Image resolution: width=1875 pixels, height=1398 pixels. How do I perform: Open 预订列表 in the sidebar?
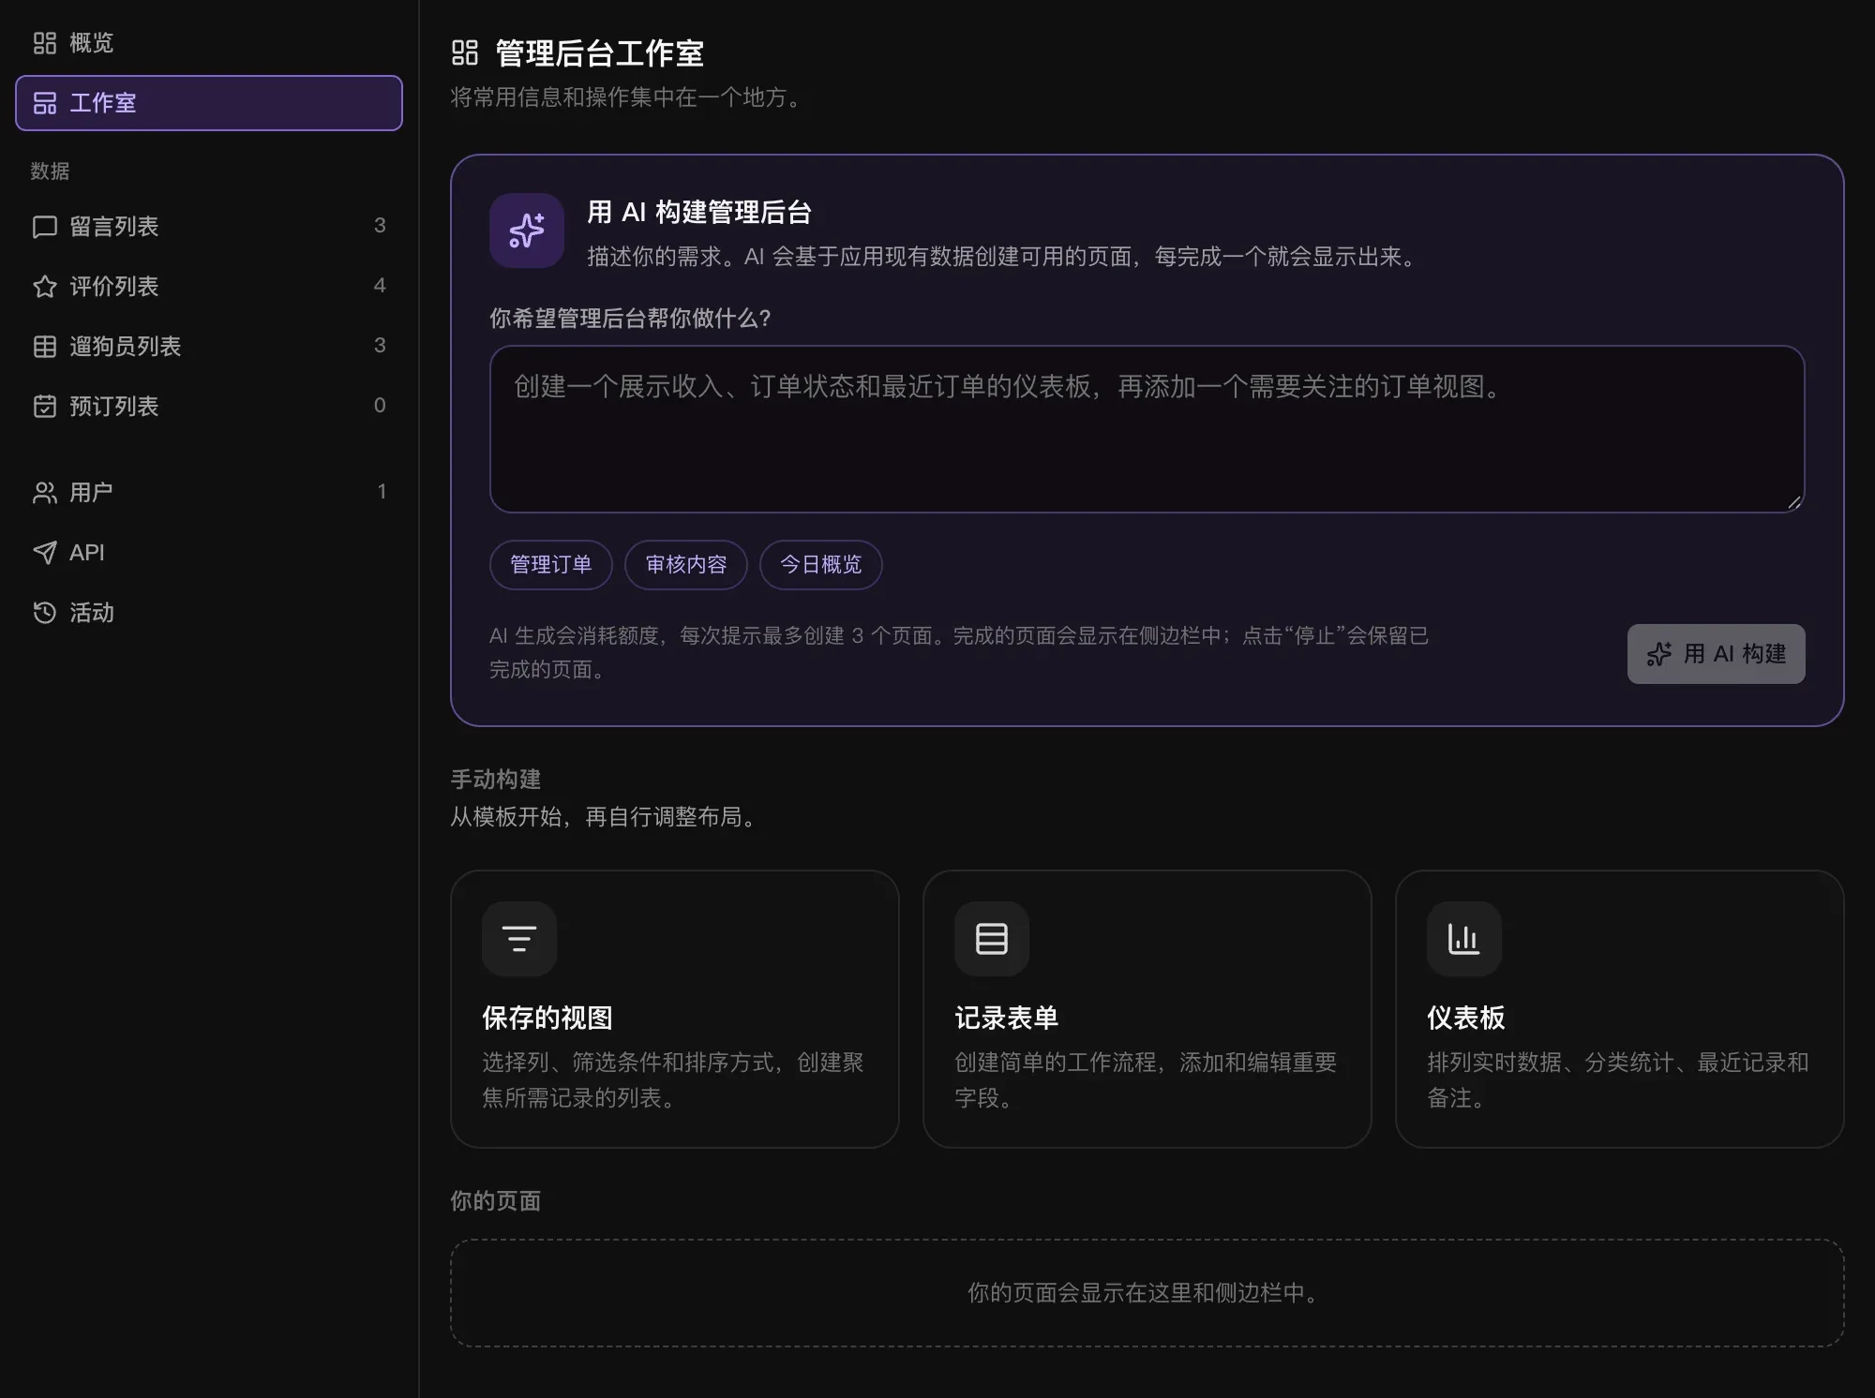tap(209, 407)
